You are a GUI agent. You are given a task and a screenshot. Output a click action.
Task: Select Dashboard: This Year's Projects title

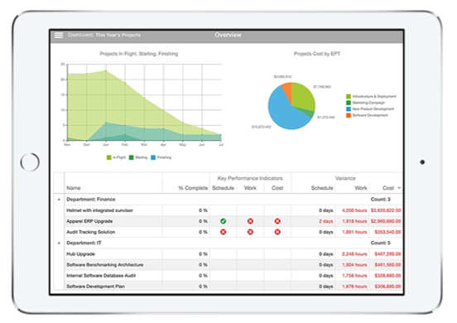[x=104, y=35]
